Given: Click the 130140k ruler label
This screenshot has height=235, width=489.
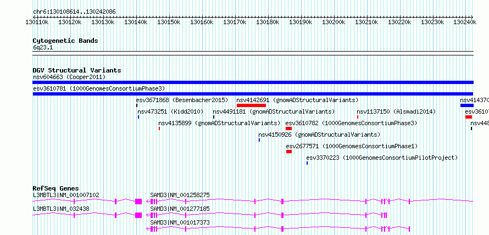Looking at the screenshot, I should coord(136,22).
